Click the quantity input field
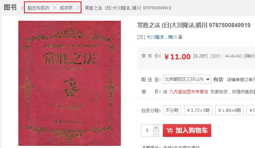 (147, 130)
